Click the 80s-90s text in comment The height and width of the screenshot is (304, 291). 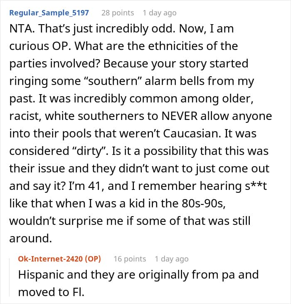pos(203,203)
